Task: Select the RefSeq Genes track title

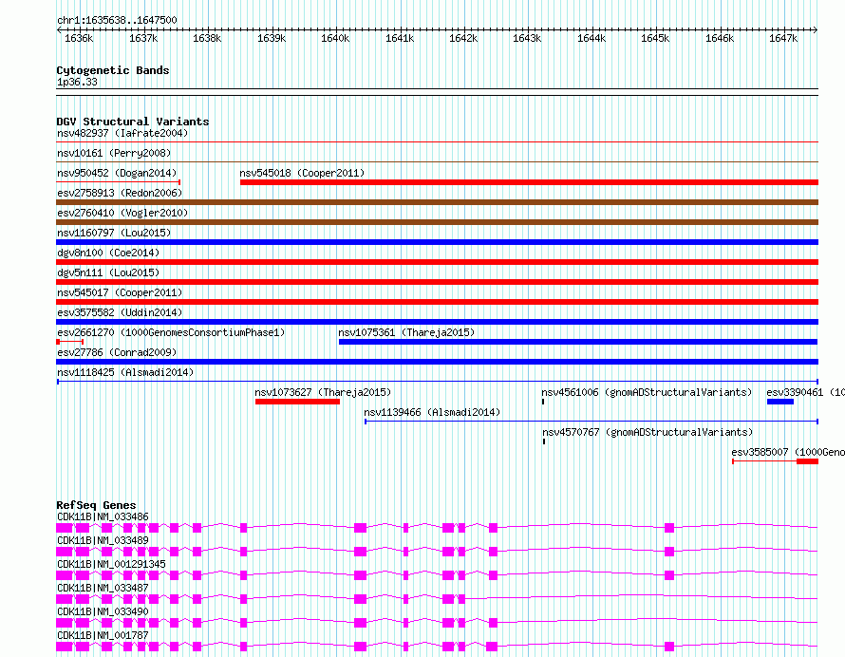Action: click(96, 505)
